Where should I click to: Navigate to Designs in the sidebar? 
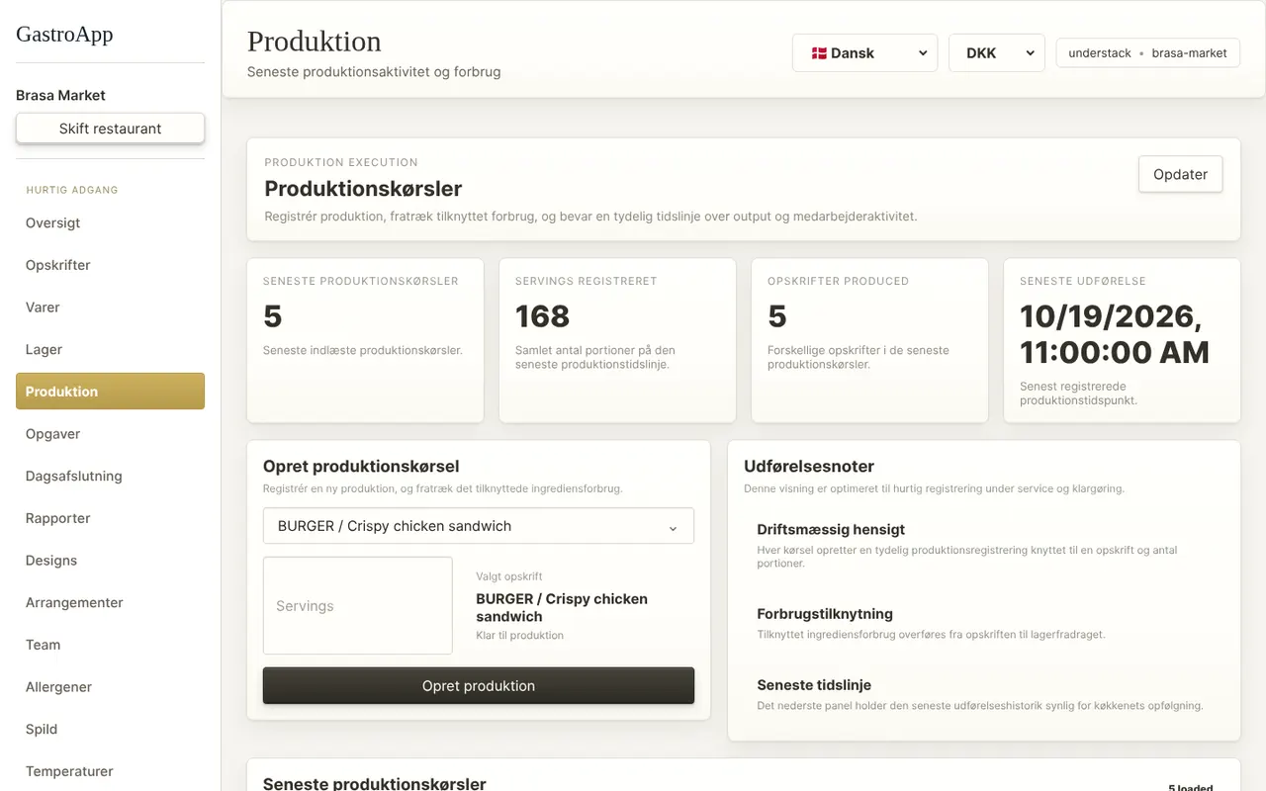point(110,561)
